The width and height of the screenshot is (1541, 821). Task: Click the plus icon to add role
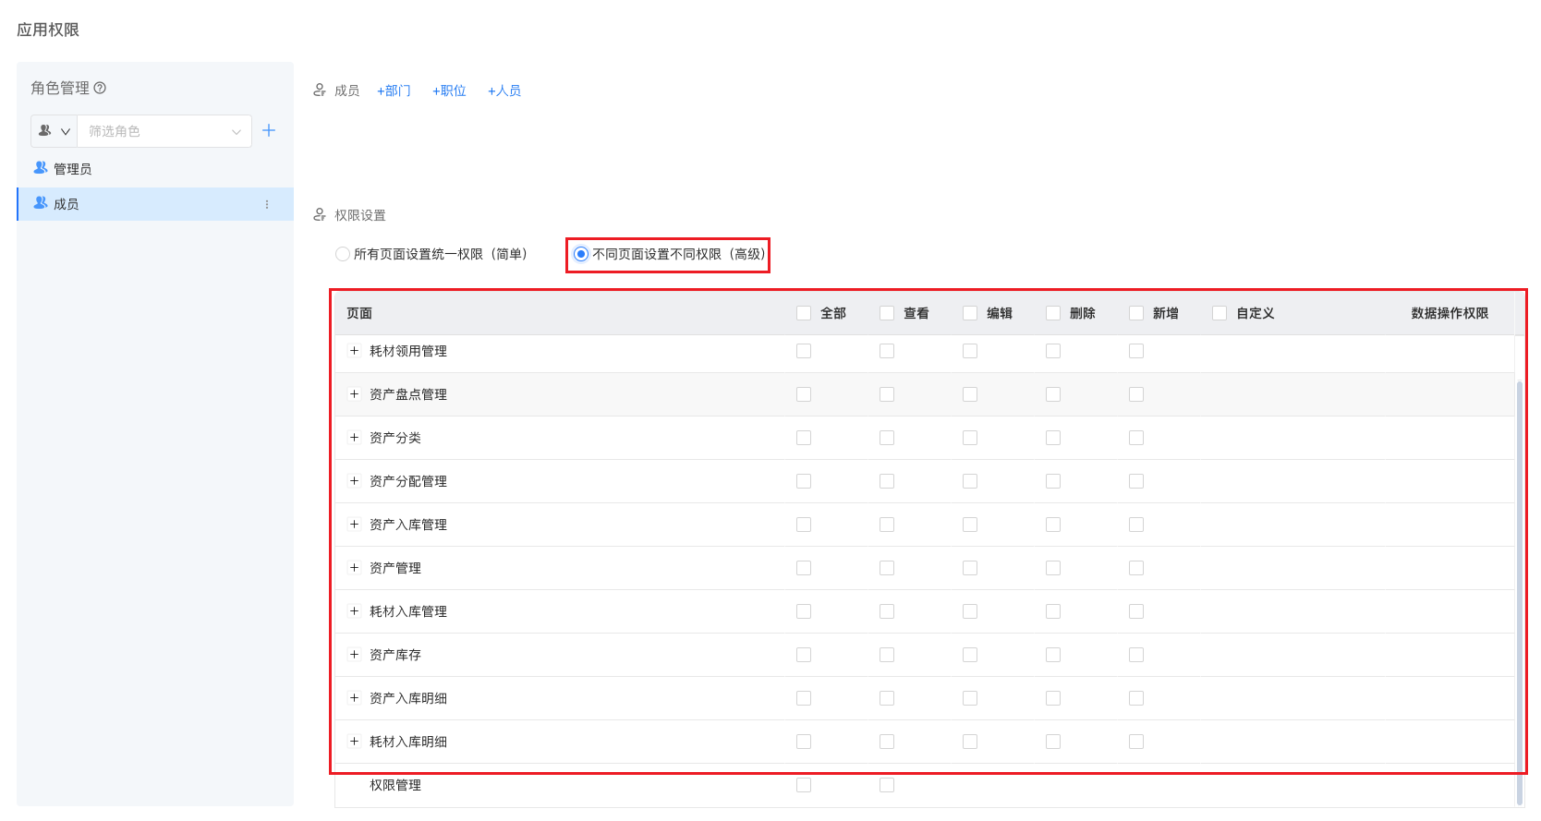pyautogui.click(x=269, y=130)
